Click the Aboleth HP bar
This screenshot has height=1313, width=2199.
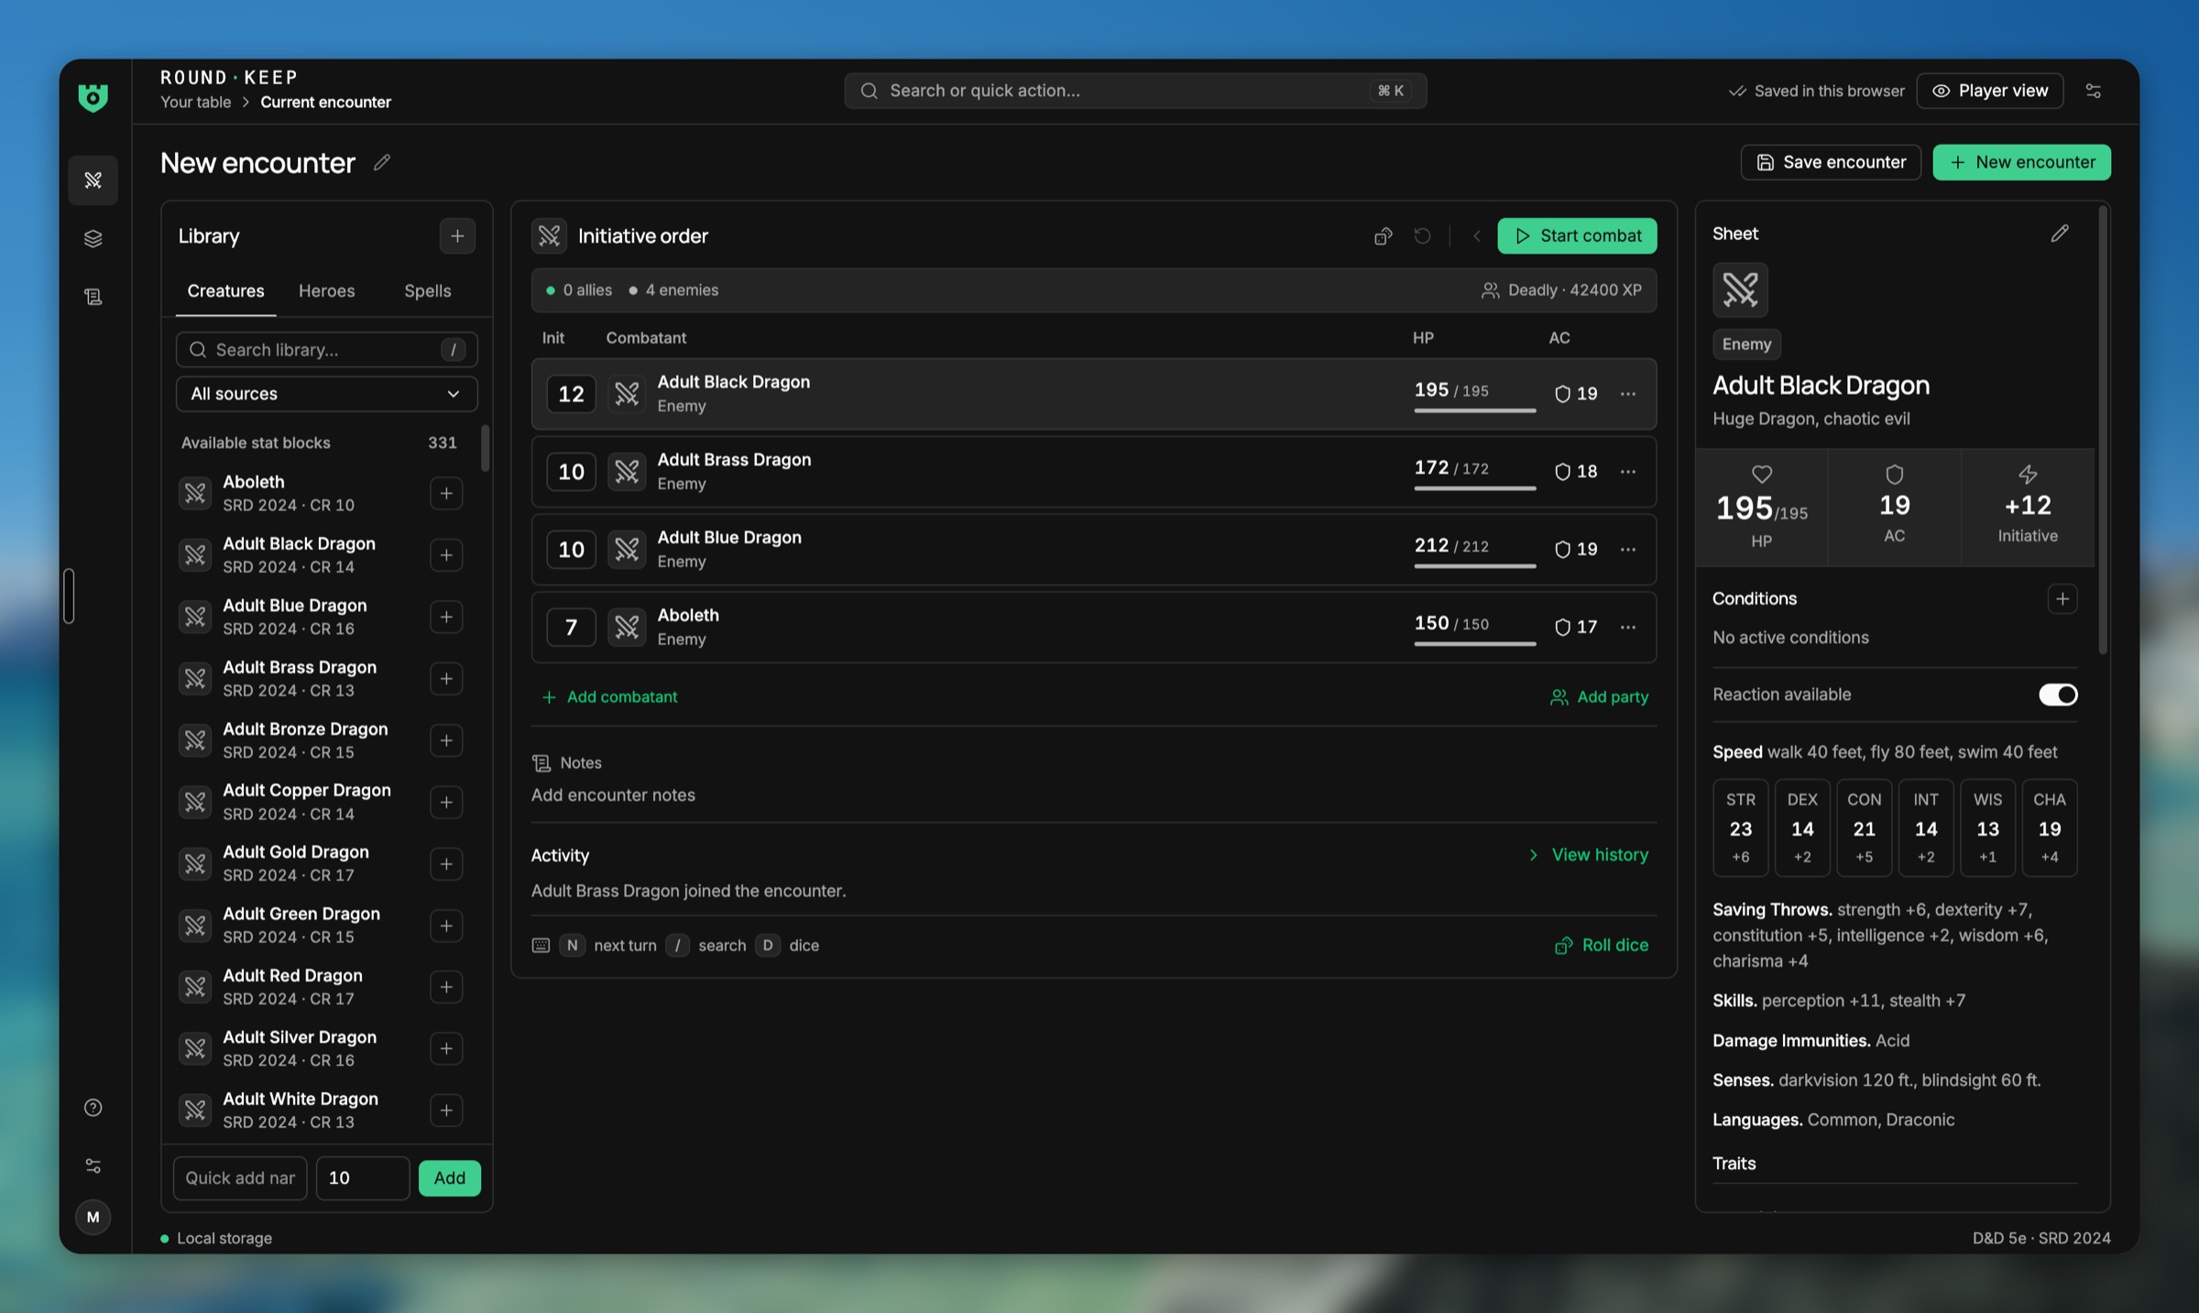(x=1474, y=644)
